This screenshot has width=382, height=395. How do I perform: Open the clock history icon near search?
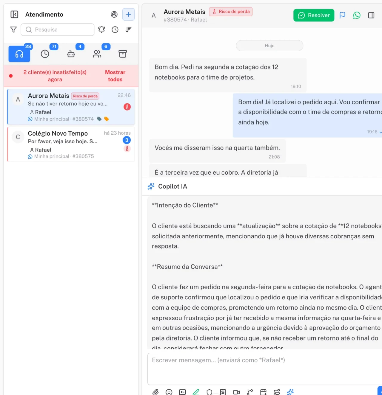115,29
